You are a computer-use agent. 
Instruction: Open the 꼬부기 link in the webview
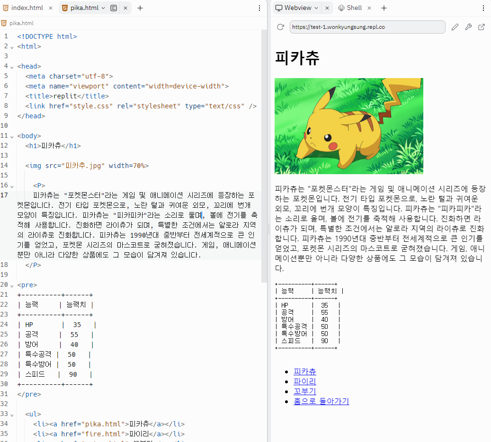(x=304, y=391)
